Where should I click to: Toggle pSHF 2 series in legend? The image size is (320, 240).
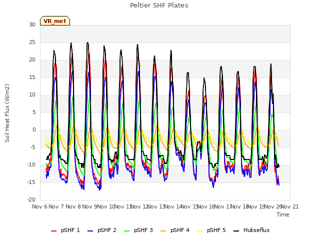pos(102,230)
